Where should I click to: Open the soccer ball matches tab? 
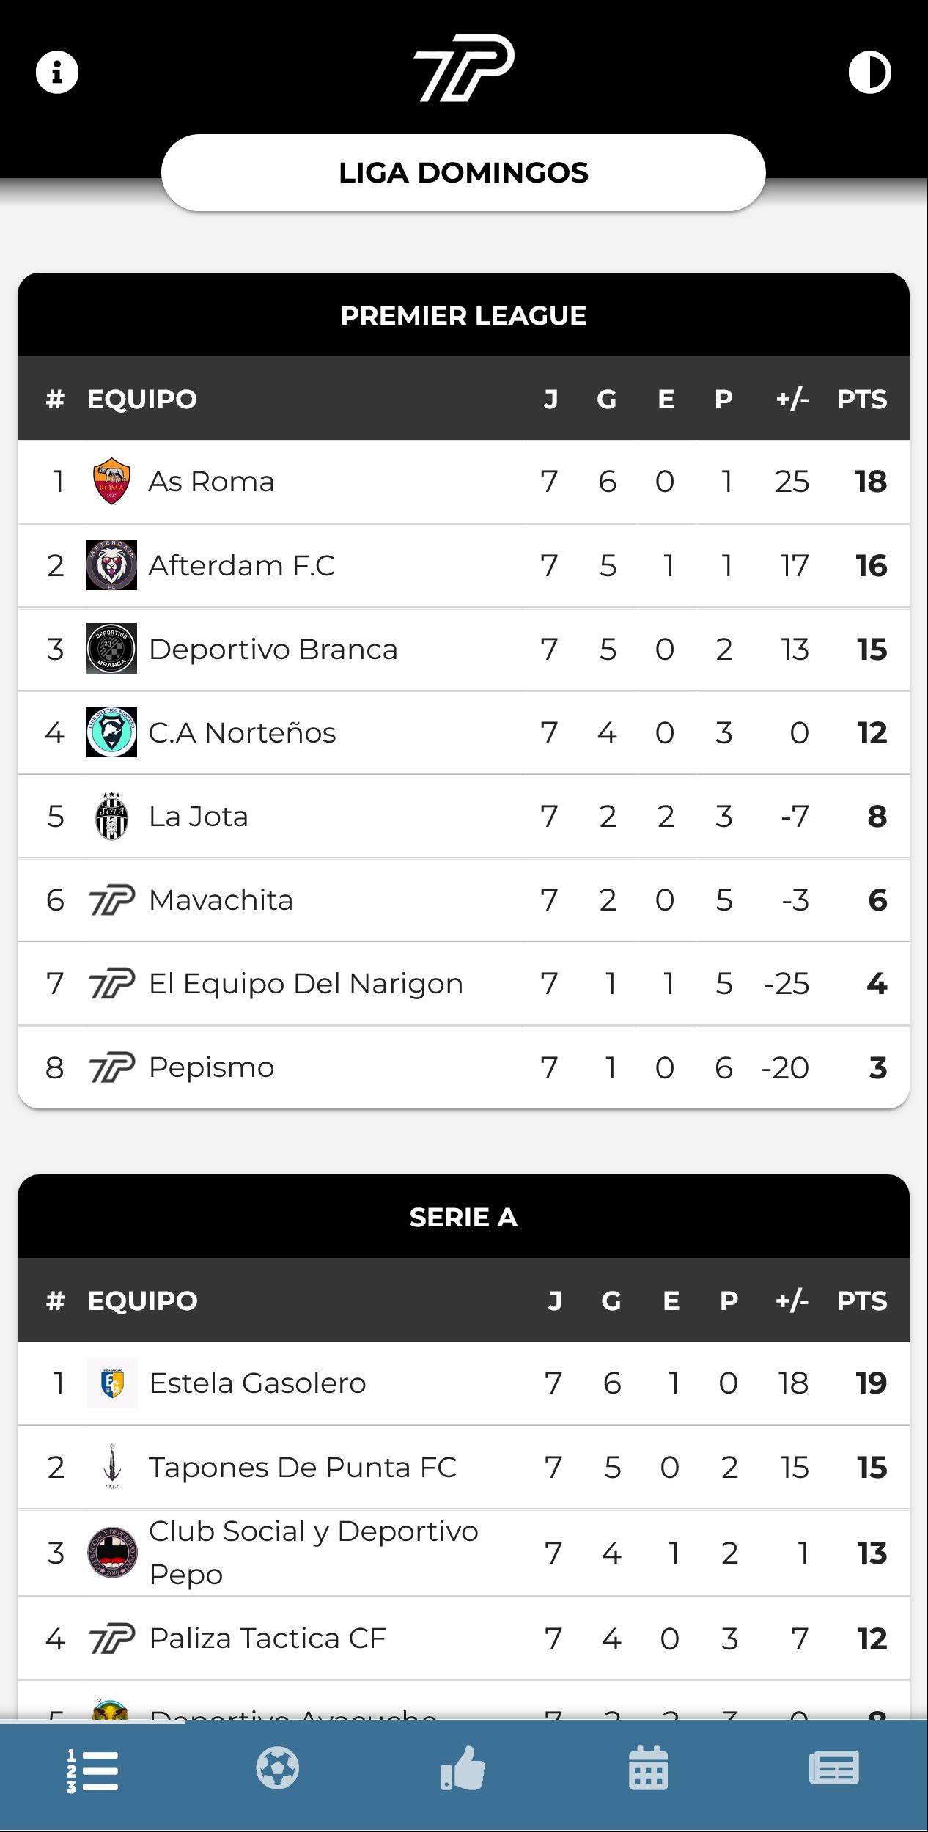(278, 1768)
